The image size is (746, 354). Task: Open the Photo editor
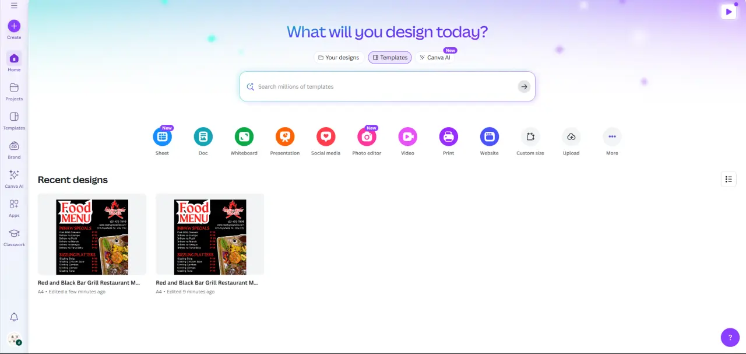point(367,141)
